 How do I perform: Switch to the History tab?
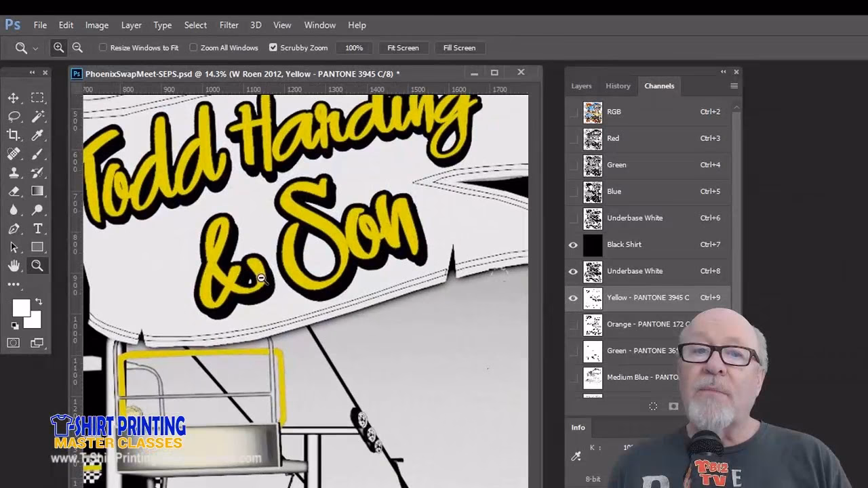point(618,85)
